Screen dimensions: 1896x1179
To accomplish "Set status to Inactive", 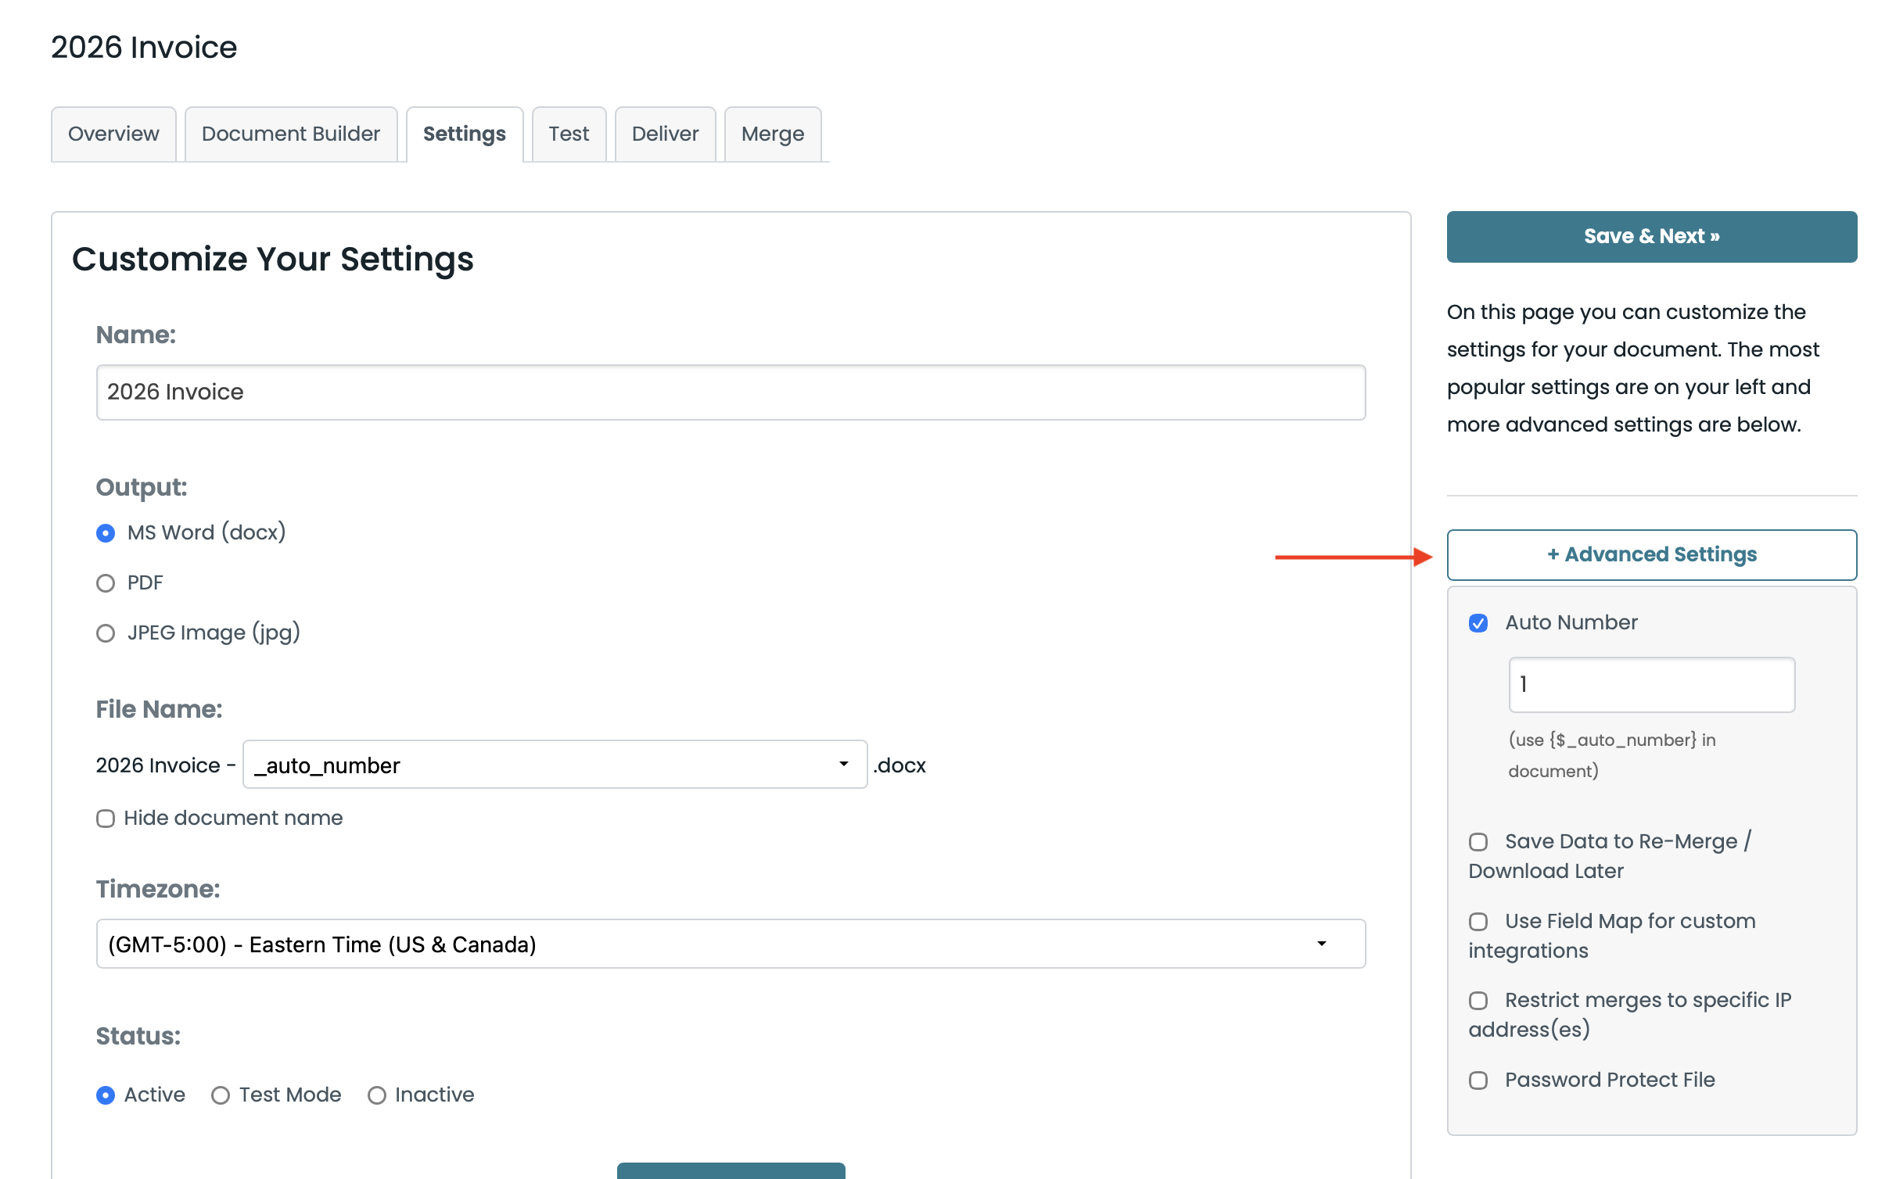I will pyautogui.click(x=377, y=1095).
